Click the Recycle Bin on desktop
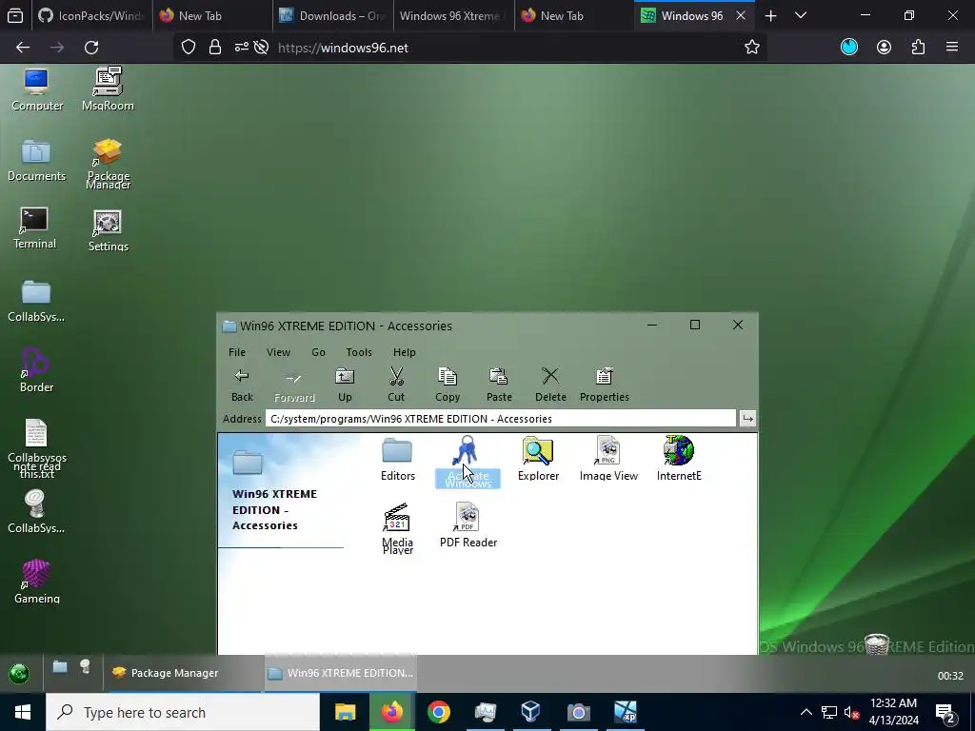Screen dimensions: 975x731 point(877,644)
